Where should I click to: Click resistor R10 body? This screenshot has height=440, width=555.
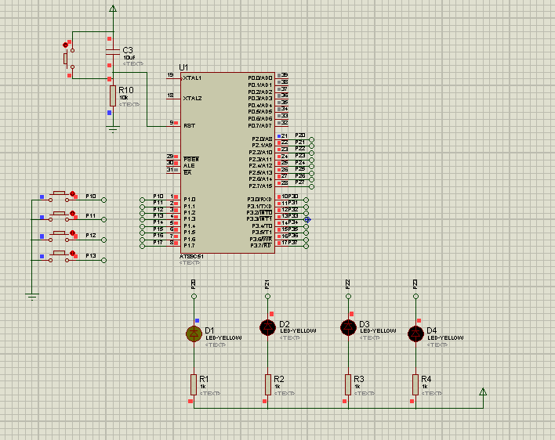113,96
